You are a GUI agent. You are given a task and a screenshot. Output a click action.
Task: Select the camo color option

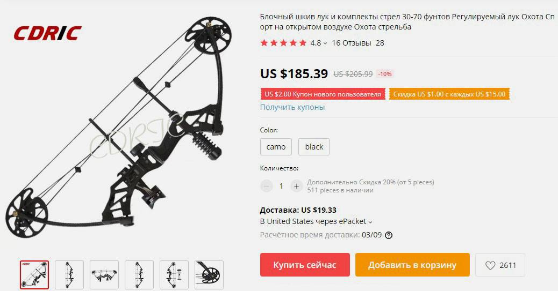pyautogui.click(x=276, y=147)
